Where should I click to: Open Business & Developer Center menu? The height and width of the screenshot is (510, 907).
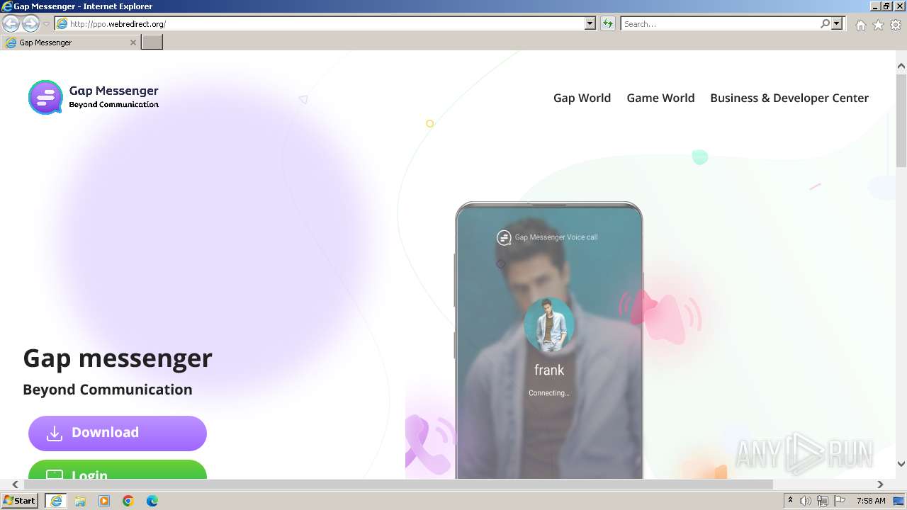789,98
